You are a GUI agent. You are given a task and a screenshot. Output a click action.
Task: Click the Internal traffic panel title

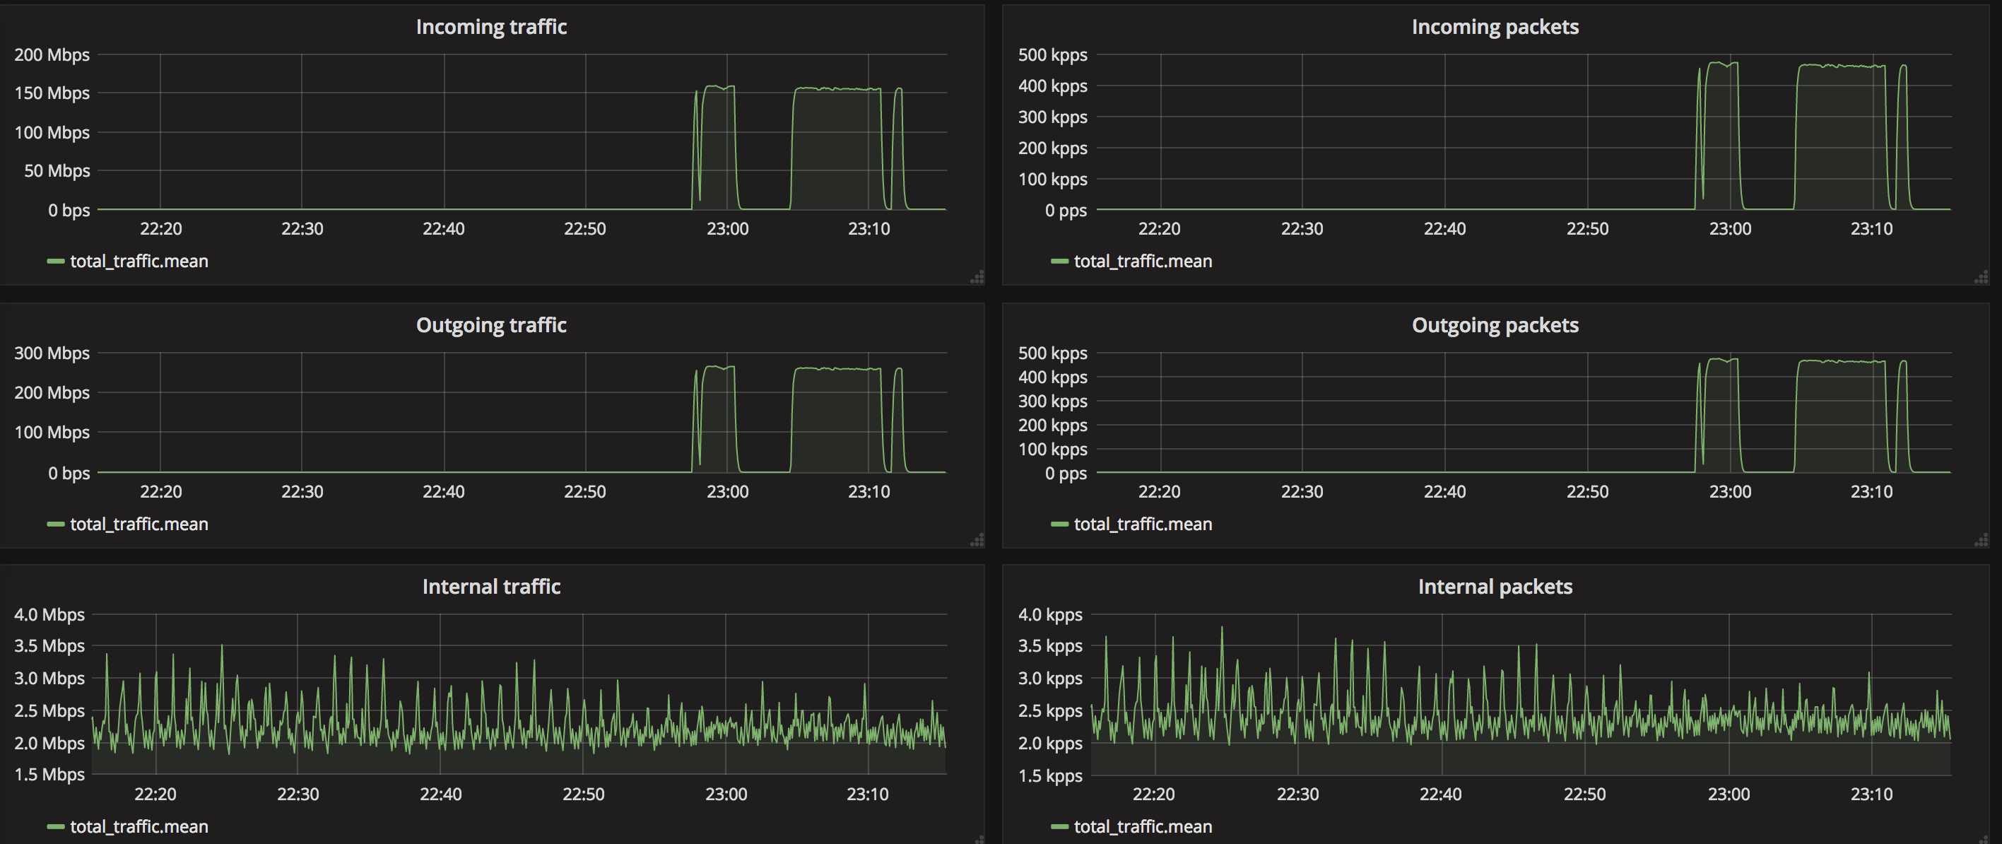[491, 587]
